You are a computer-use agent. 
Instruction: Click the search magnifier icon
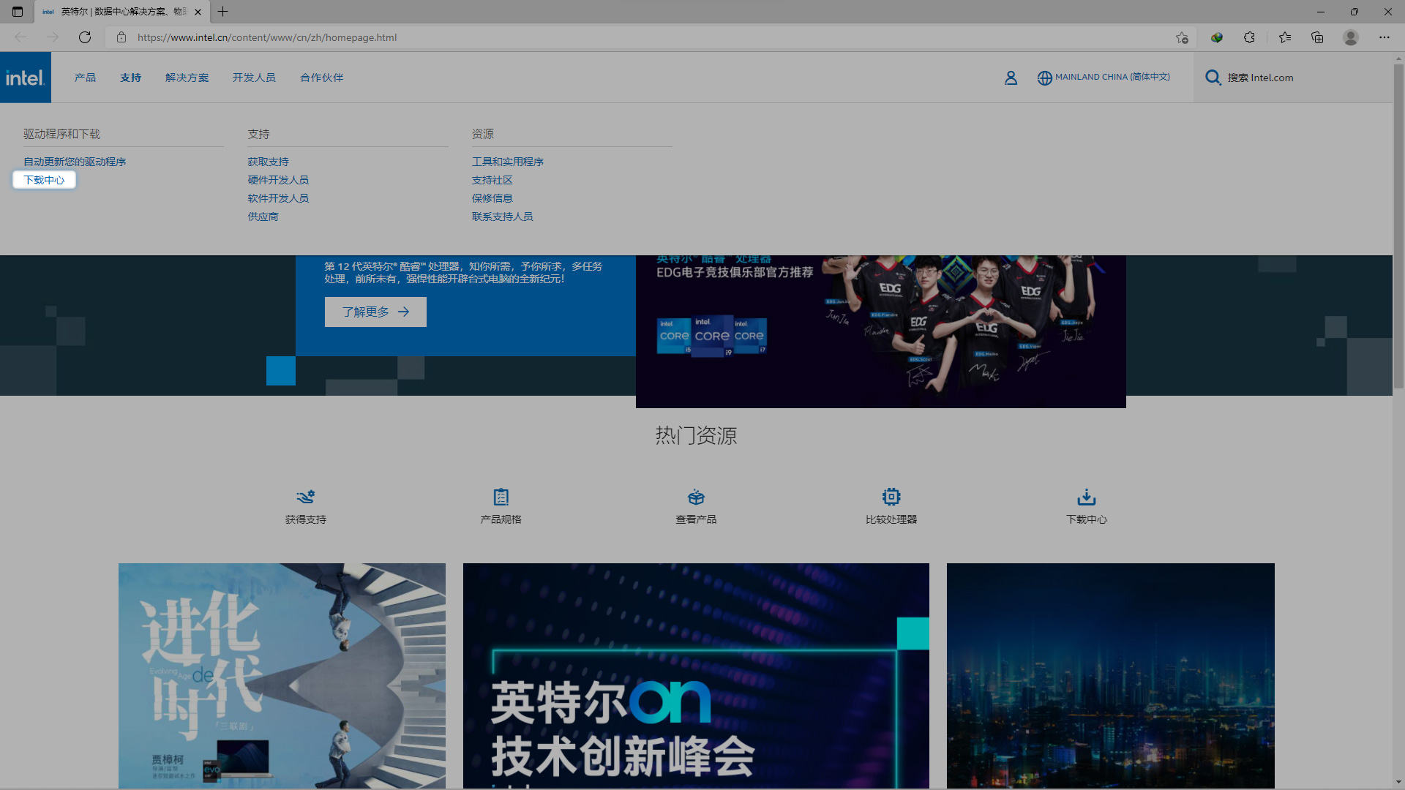[x=1213, y=78]
